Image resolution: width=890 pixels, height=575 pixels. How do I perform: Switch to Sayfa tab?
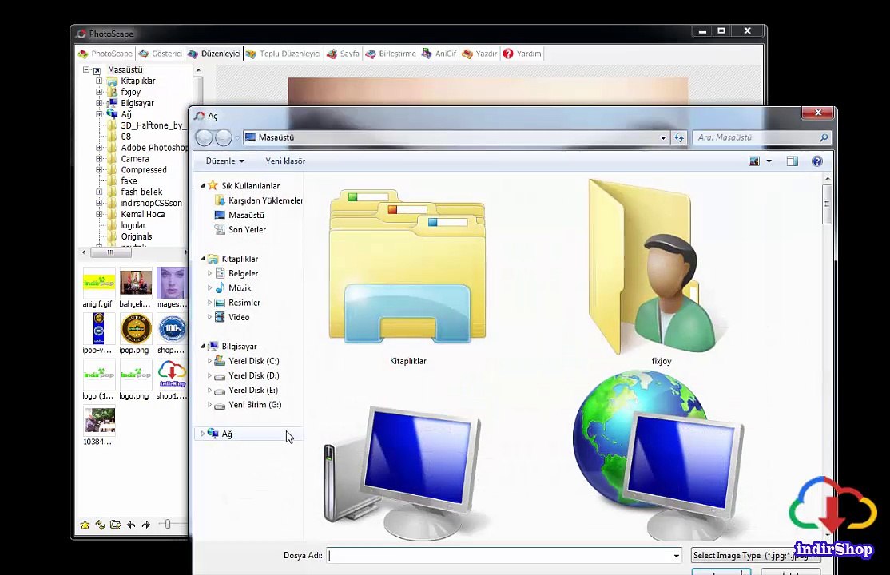point(343,54)
